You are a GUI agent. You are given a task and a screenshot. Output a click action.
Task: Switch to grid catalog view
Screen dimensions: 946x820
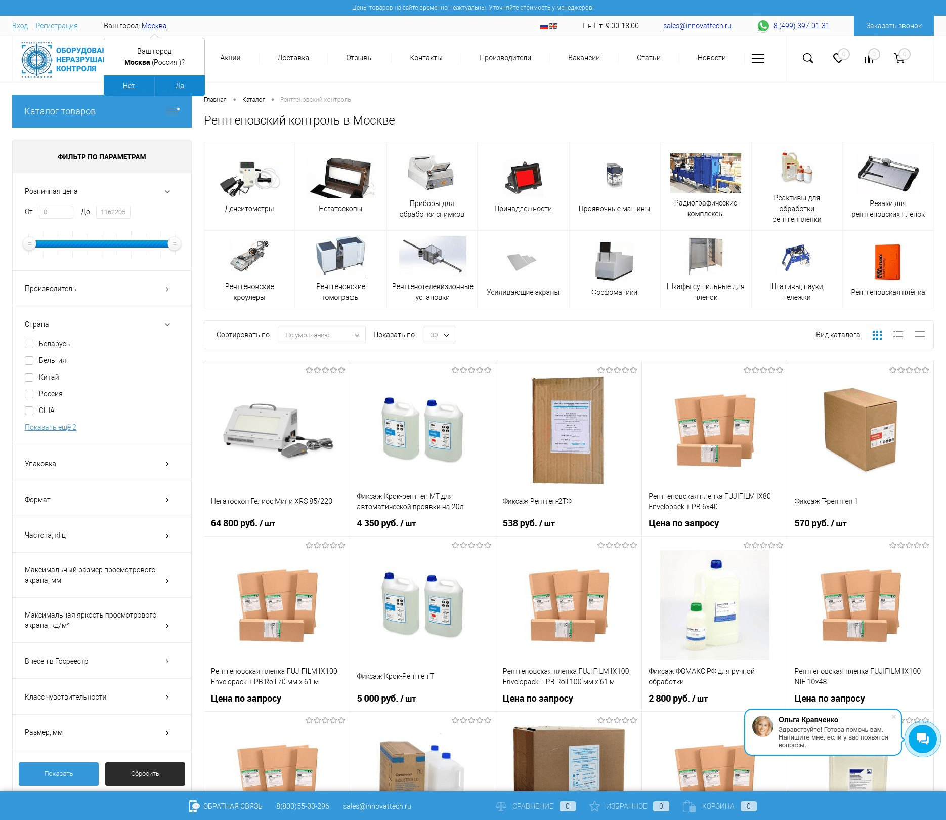[x=877, y=335]
